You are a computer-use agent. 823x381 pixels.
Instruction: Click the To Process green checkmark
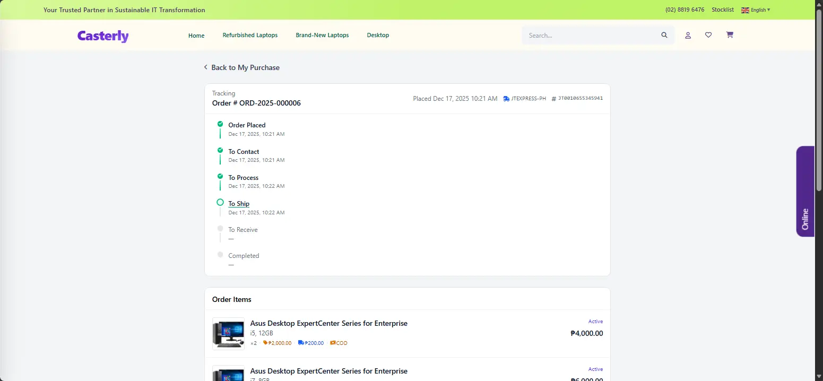[220, 176]
